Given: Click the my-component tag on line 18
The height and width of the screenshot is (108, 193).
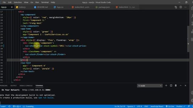Looking at the screenshot, I should click(28, 15).
